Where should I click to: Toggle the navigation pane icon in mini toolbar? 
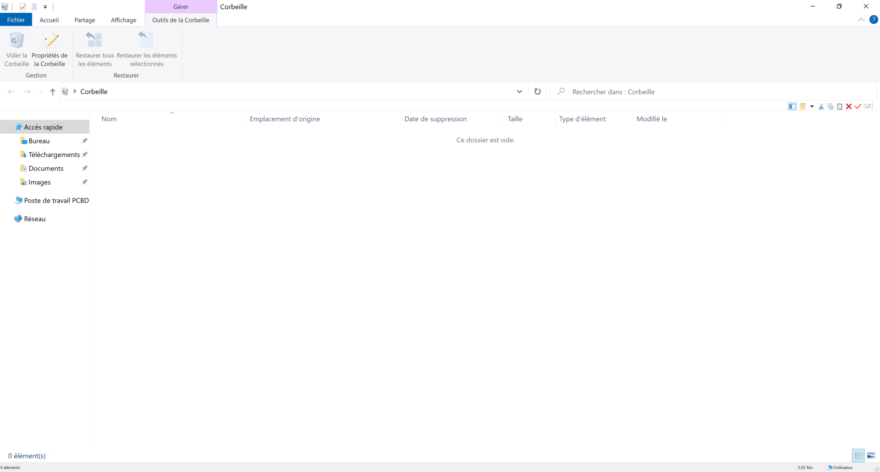(792, 107)
